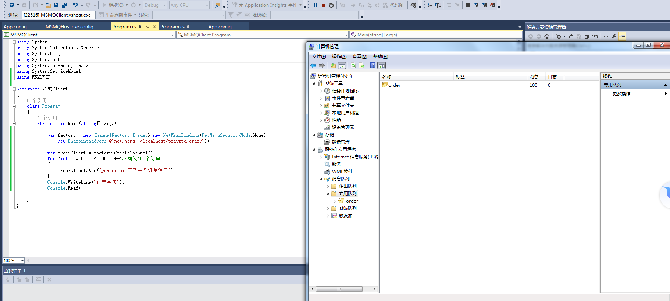Image resolution: width=670 pixels, height=301 pixels.
Task: Collapse the 专用队列 tree node
Action: click(328, 194)
